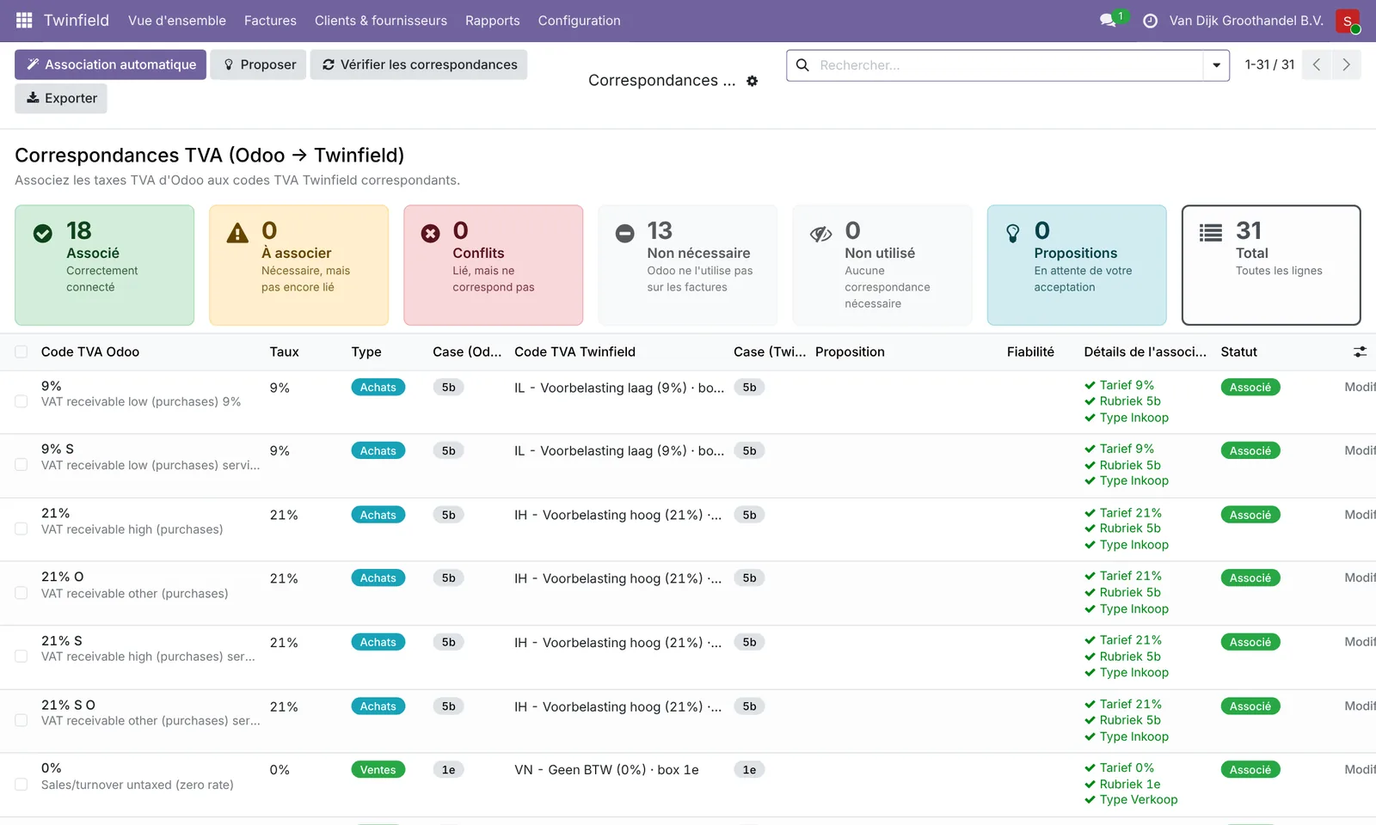Open the conversations chat icon
This screenshot has width=1376, height=825.
coord(1109,20)
